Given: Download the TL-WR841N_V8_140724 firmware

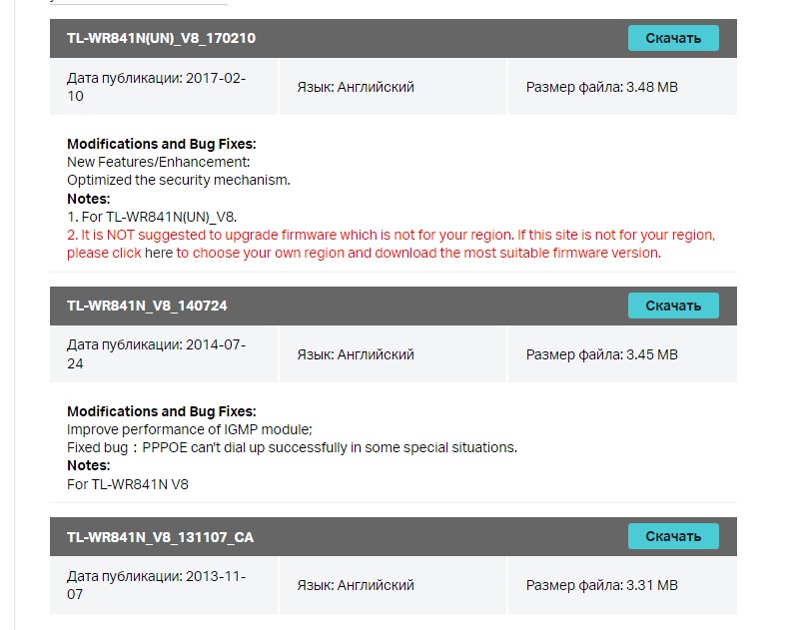Looking at the screenshot, I should point(672,306).
